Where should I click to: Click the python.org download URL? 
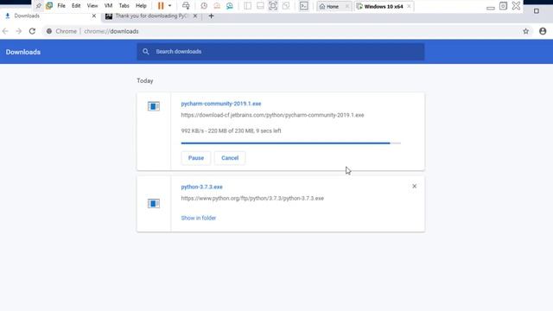click(x=252, y=198)
